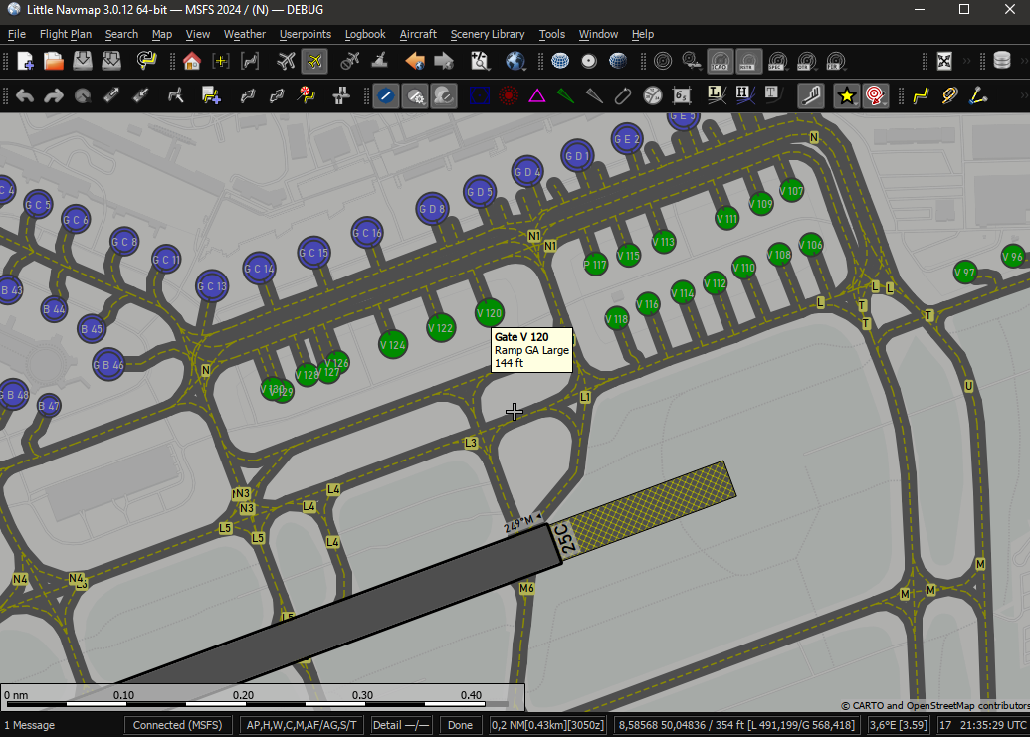Toggle tracks T button
Image resolution: width=1030 pixels, height=737 pixels.
click(772, 95)
